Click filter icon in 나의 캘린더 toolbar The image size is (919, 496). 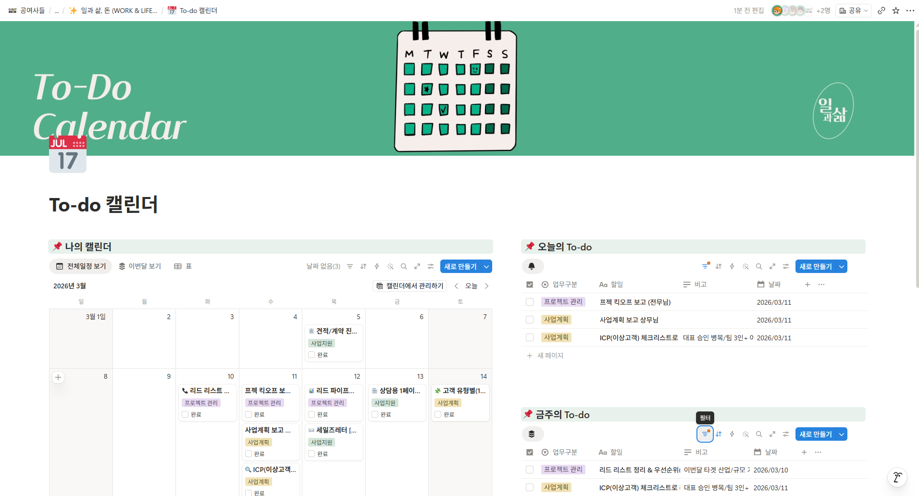point(350,266)
